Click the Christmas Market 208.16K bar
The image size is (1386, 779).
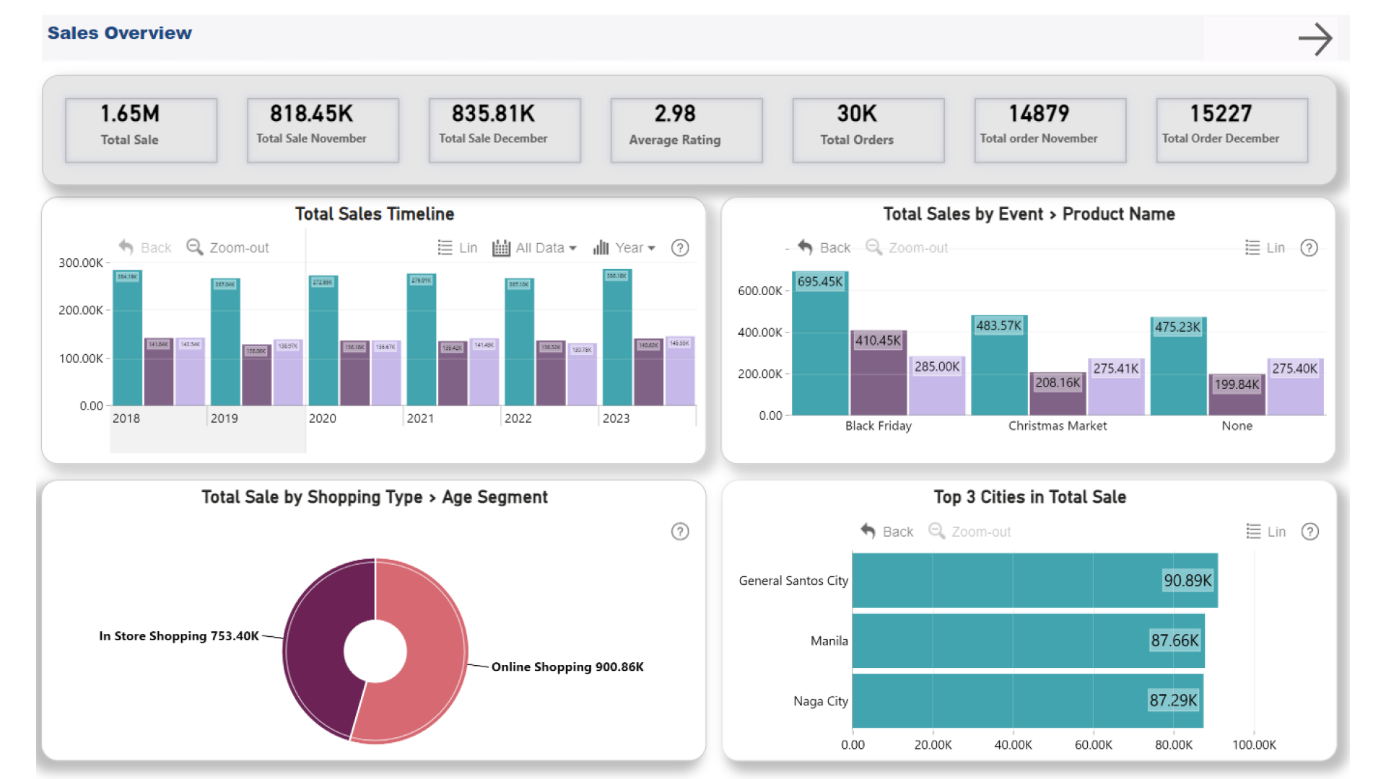point(1058,394)
